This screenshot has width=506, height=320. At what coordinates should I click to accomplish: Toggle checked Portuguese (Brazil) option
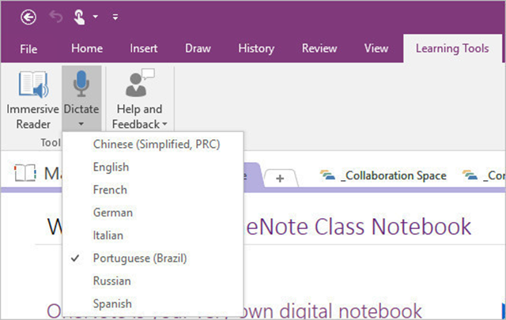click(153, 258)
